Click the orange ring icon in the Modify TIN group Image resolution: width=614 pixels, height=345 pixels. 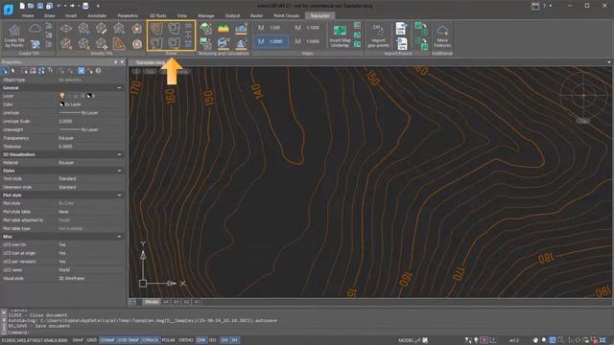[137, 44]
